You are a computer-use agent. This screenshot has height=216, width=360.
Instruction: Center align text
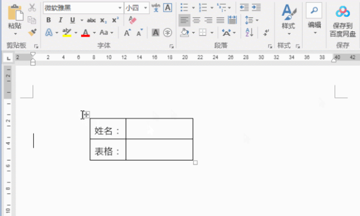[x=196, y=20]
